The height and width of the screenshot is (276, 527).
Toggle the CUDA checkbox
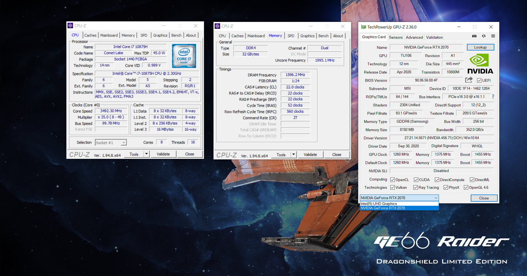click(x=416, y=180)
